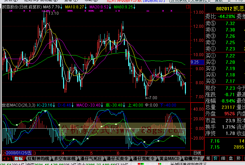This screenshot has height=165, width=245.
Task: Select the 潘仔气死庄 indicator tab
Action: click(x=91, y=159)
